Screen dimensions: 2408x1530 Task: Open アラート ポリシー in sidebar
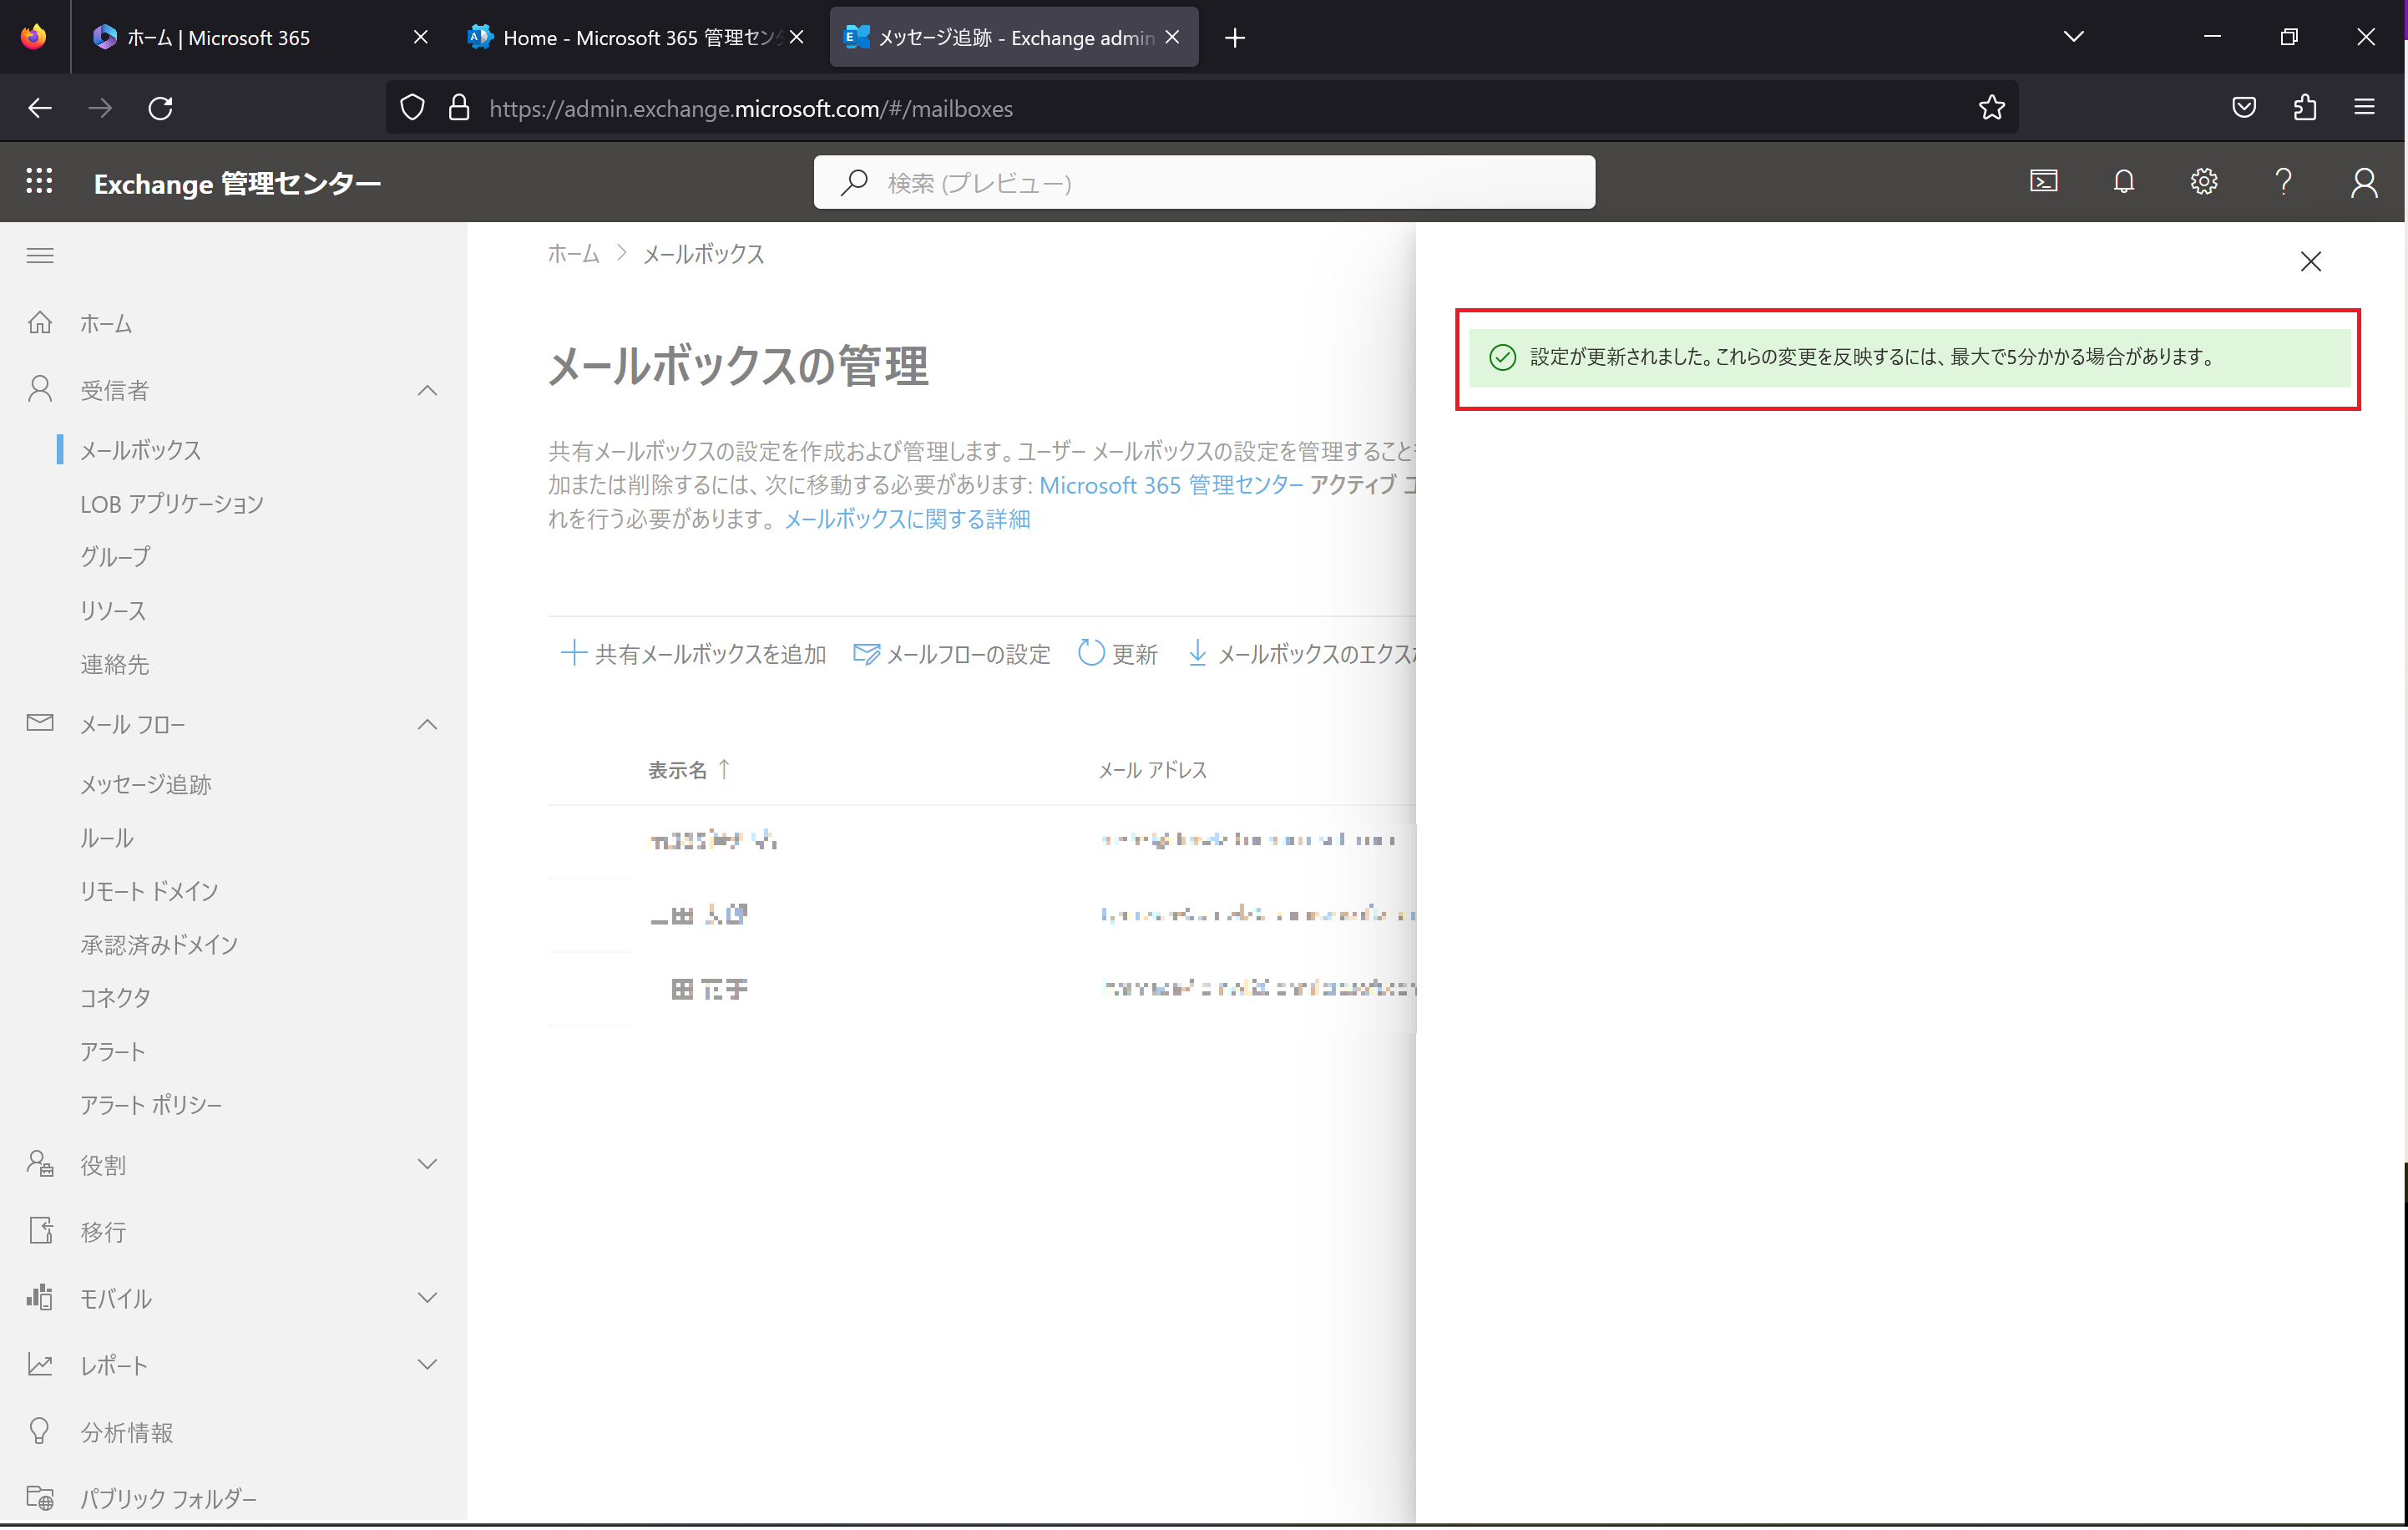tap(152, 1106)
